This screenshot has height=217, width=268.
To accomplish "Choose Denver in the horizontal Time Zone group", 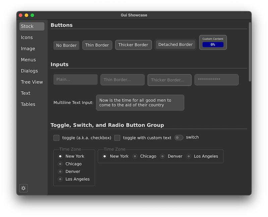I will 162,156.
